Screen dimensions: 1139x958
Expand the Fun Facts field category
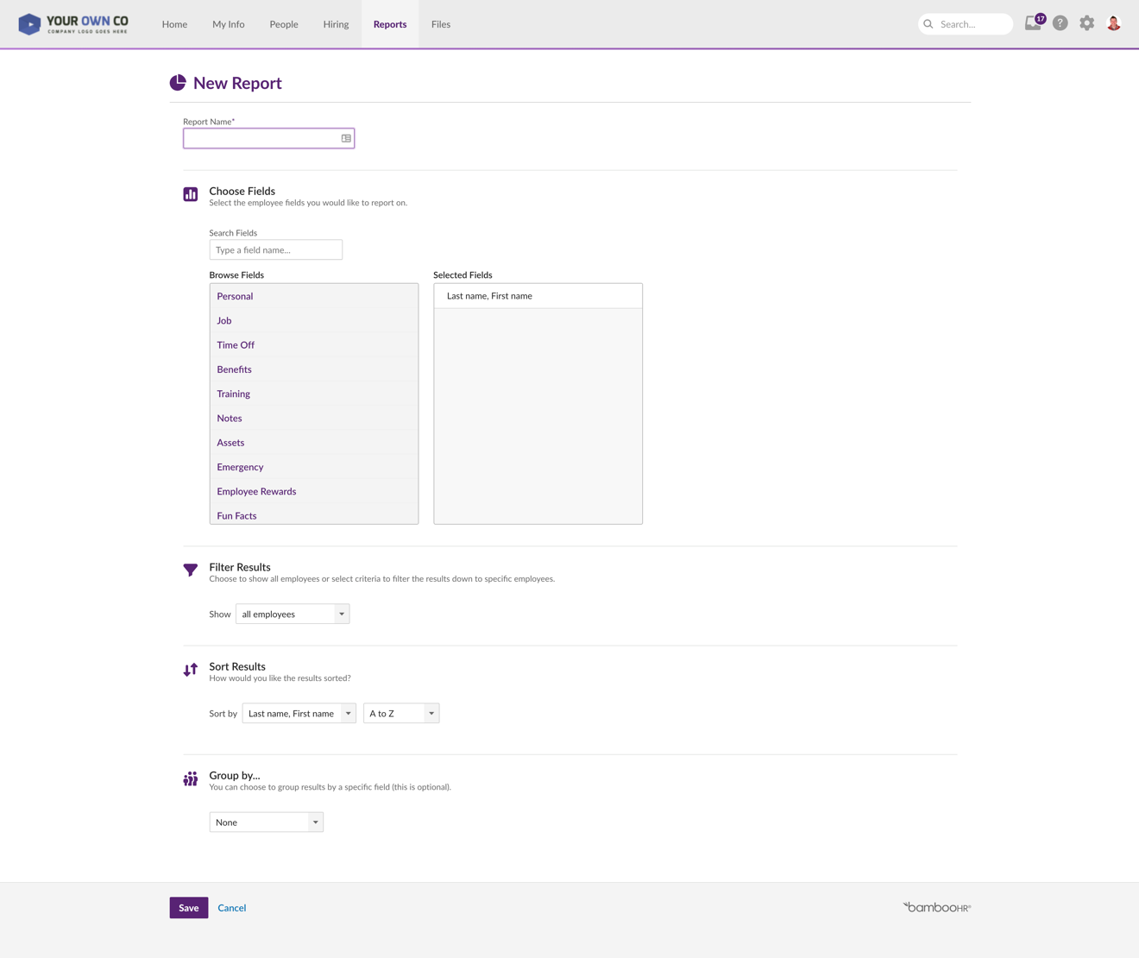point(314,514)
